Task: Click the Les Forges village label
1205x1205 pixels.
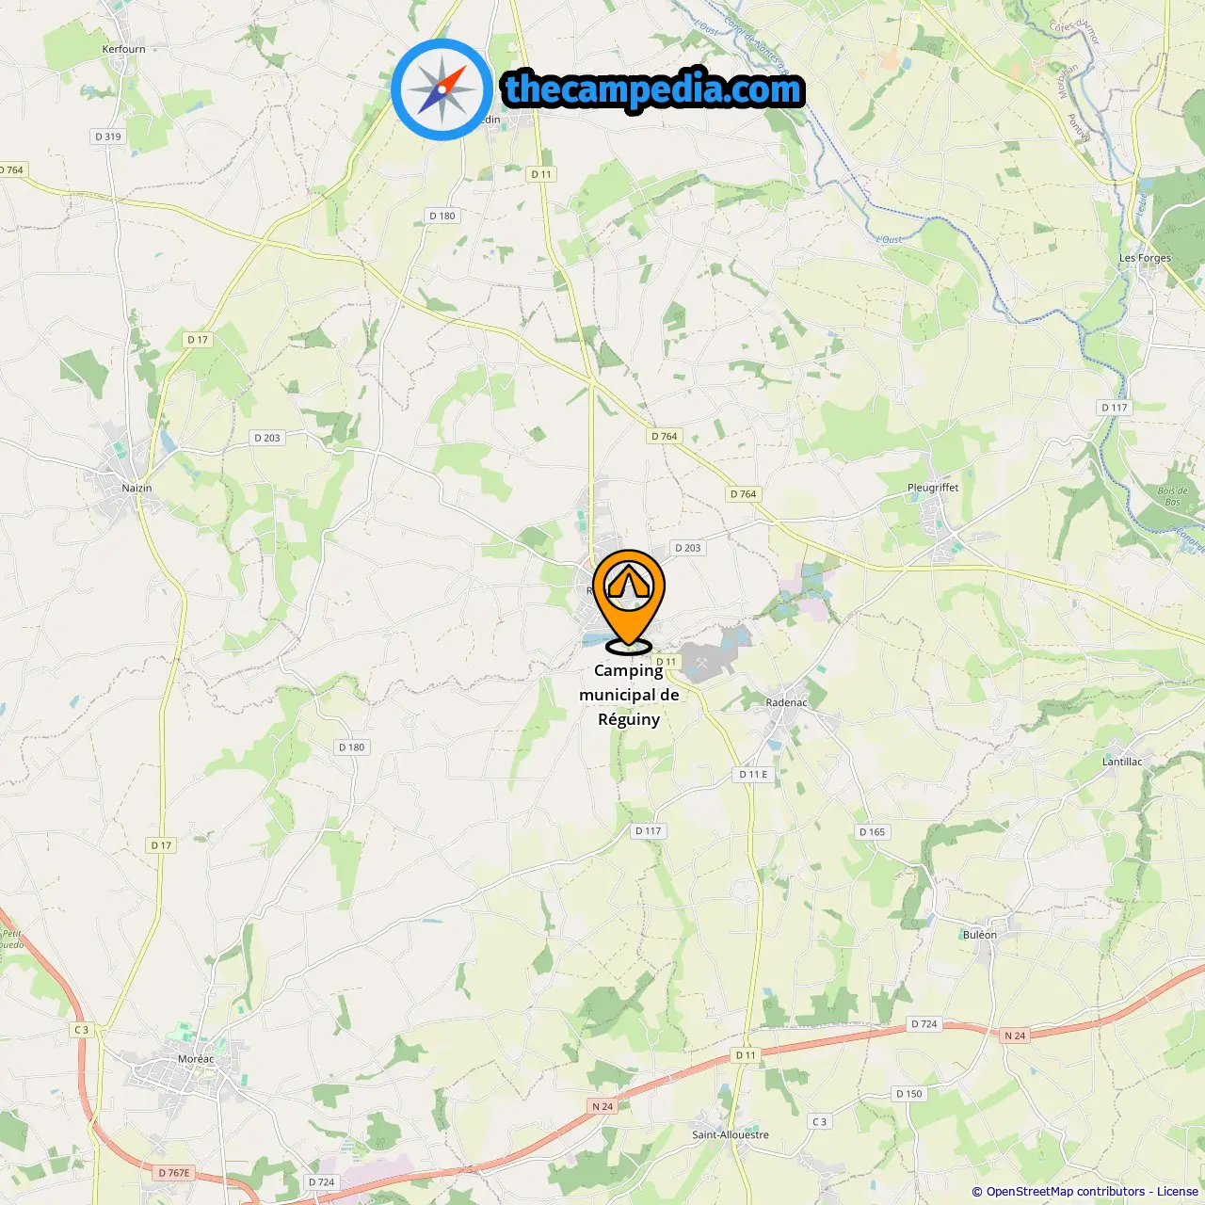Action: [1145, 258]
